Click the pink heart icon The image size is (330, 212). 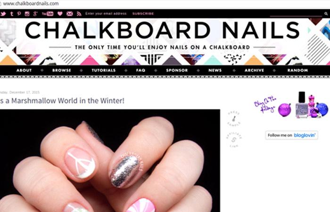(x=60, y=14)
